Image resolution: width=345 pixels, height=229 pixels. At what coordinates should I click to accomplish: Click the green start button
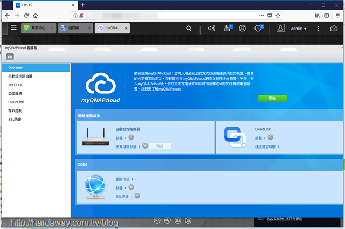point(272,98)
